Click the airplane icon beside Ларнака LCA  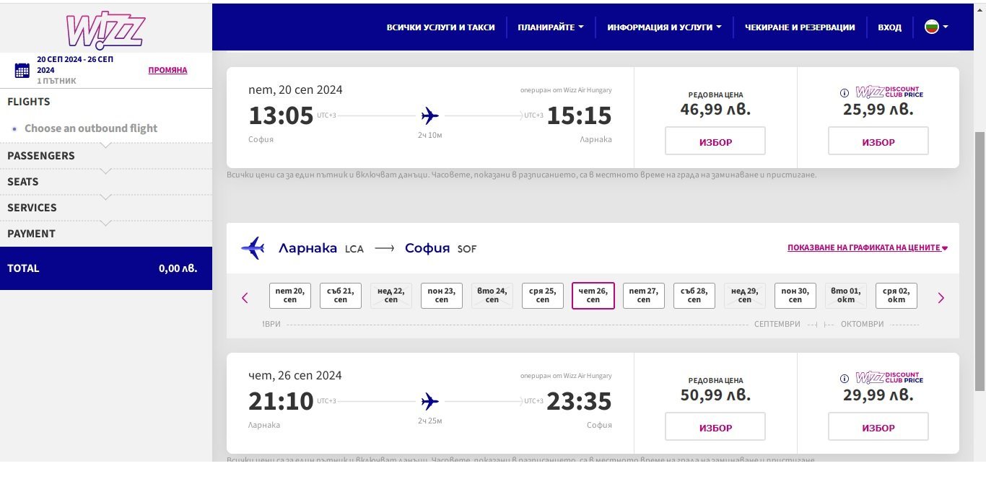pos(253,248)
